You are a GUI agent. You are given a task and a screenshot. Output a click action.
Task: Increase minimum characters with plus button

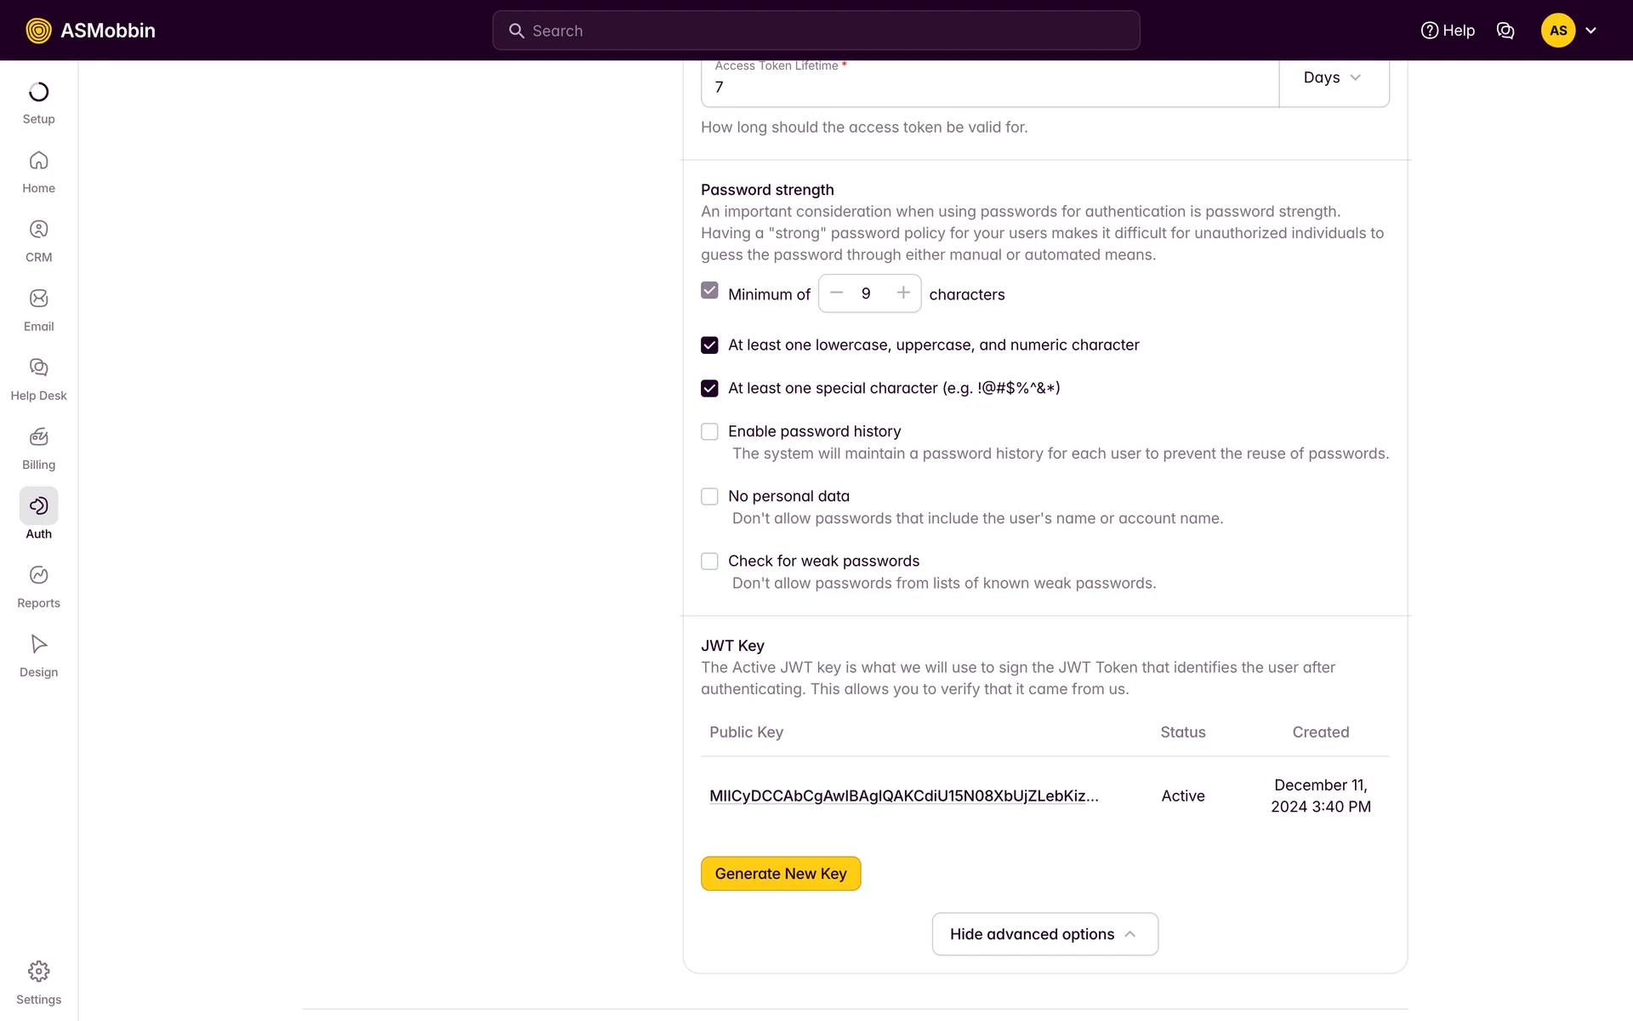(903, 294)
